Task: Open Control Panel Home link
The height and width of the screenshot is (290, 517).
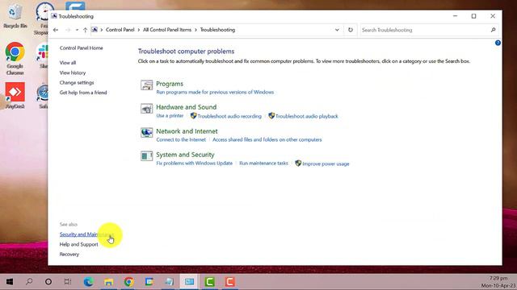Action: coord(81,48)
